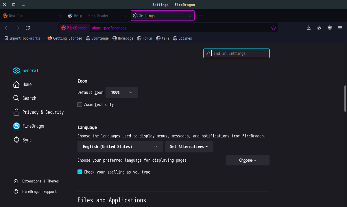Click the reload page icon
The height and width of the screenshot is (207, 347).
(28, 28)
